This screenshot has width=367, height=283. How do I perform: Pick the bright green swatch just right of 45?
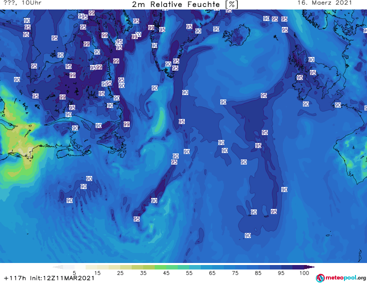172,267
